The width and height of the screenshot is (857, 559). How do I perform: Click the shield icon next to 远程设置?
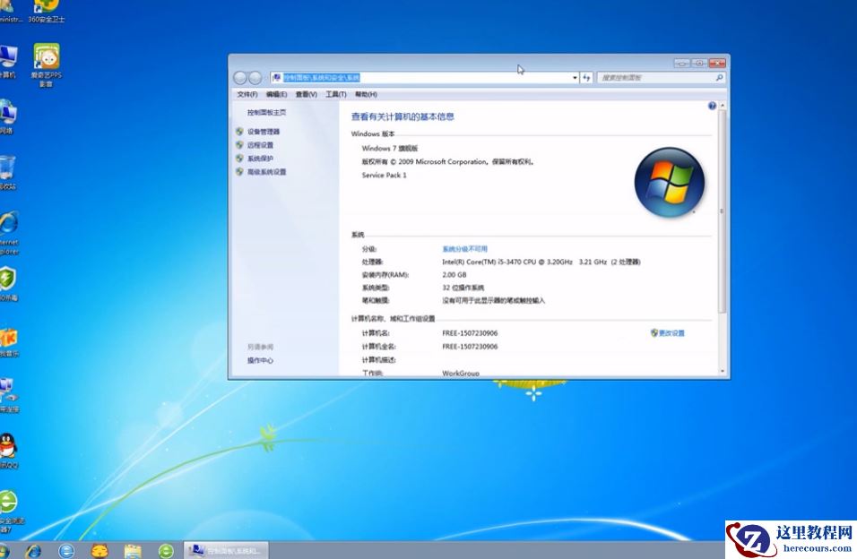click(239, 145)
